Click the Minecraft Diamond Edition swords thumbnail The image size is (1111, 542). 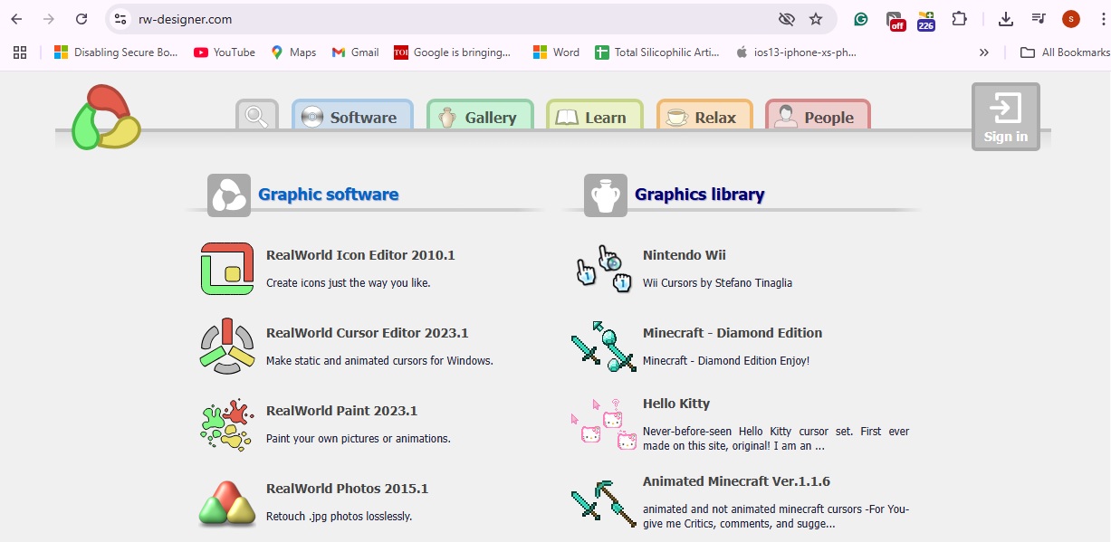(604, 347)
